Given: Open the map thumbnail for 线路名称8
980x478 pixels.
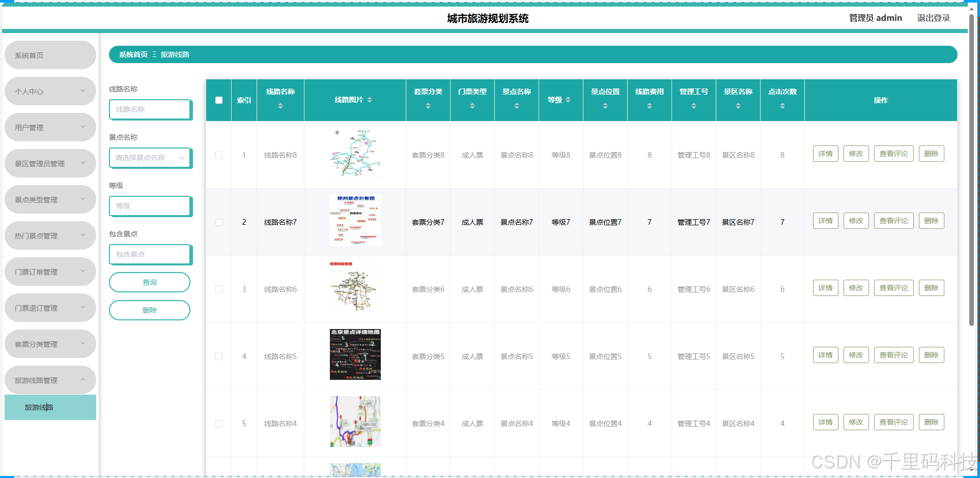Looking at the screenshot, I should (x=355, y=153).
